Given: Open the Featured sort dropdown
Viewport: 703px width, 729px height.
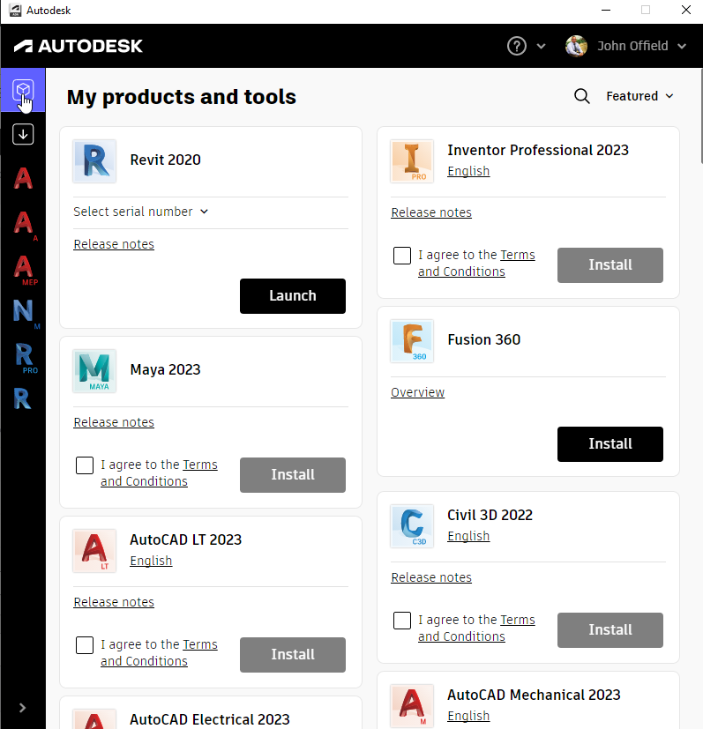Looking at the screenshot, I should pos(639,96).
